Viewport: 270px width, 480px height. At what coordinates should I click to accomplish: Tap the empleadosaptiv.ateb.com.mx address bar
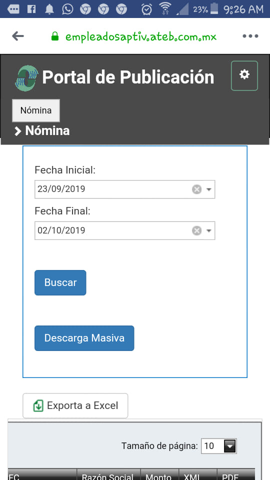coord(141,36)
